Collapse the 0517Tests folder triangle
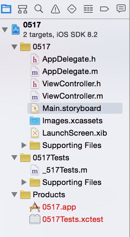Viewport: 130px width, 237px height. tap(15, 158)
